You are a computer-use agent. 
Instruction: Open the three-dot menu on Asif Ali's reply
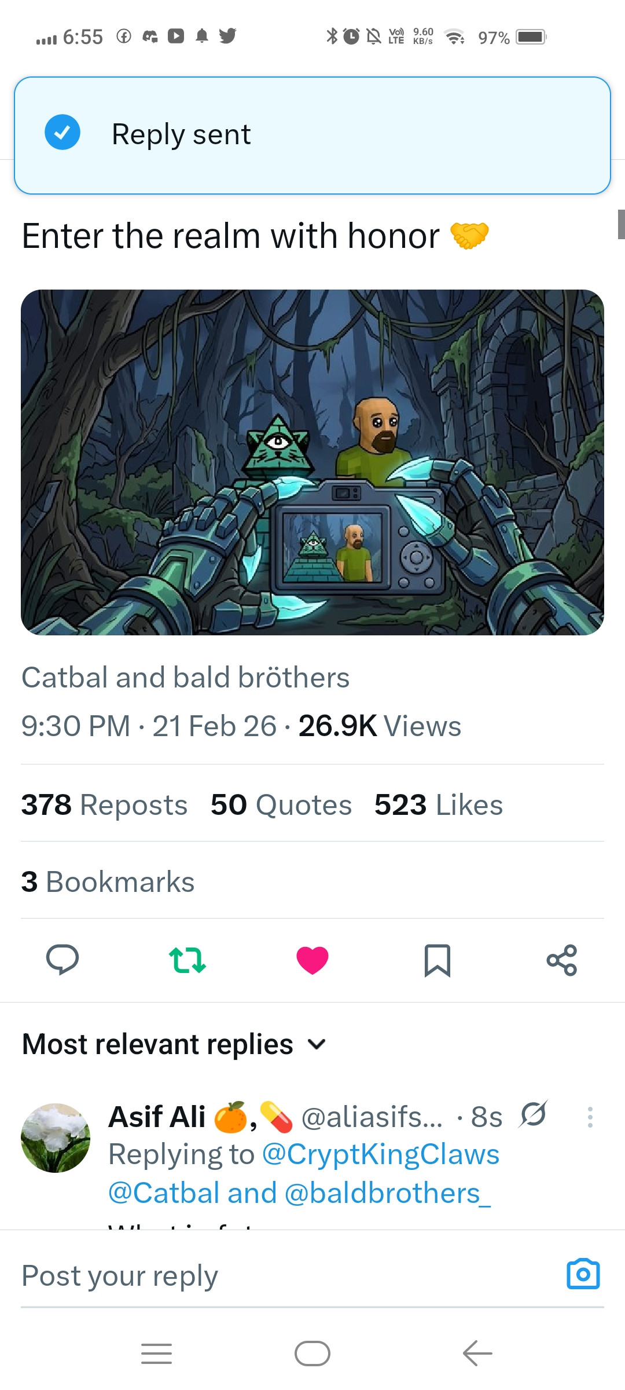coord(590,1117)
